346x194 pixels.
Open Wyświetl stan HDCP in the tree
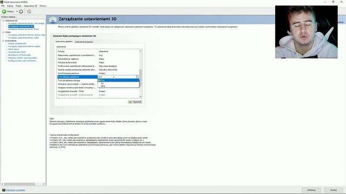coord(17,52)
